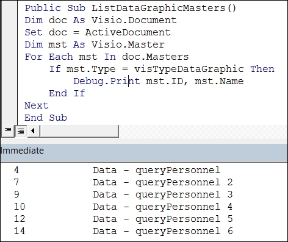The image size is (288, 242).
Task: Click the Next keyword line
Action: pos(37,105)
